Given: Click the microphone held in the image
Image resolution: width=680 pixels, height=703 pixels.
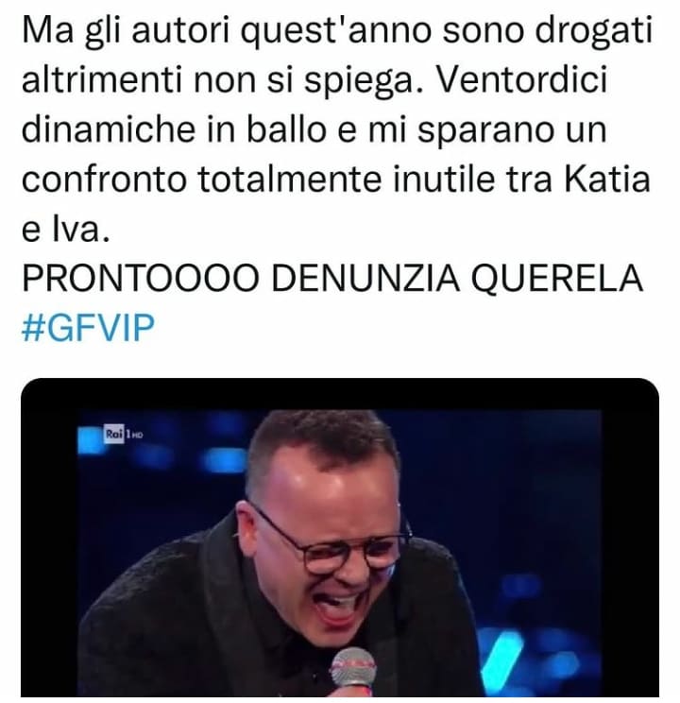Looking at the screenshot, I should 353,673.
